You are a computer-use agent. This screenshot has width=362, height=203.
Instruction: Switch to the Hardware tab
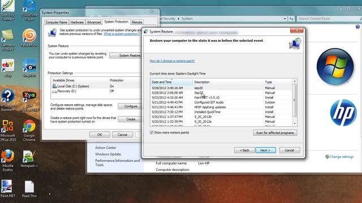click(x=77, y=22)
